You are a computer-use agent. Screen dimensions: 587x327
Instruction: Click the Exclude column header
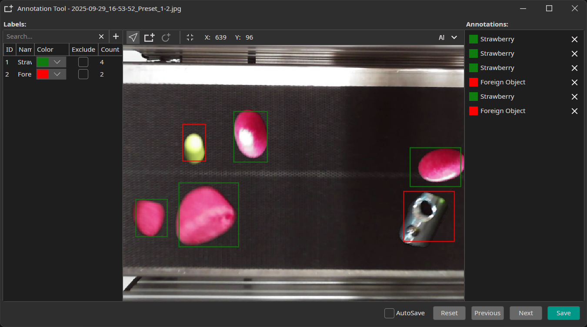83,49
